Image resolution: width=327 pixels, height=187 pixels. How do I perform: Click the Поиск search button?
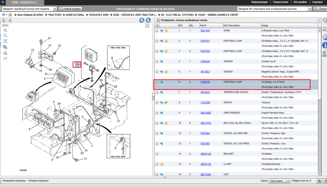coord(320,9)
